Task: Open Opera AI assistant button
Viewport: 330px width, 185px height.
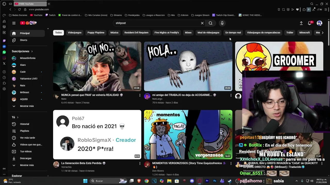Action: [x=320, y=10]
